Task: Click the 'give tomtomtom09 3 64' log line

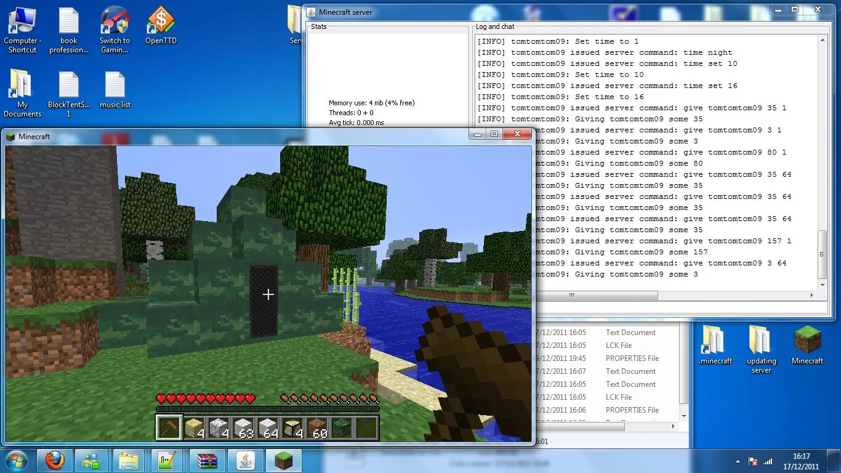Action: 660,263
